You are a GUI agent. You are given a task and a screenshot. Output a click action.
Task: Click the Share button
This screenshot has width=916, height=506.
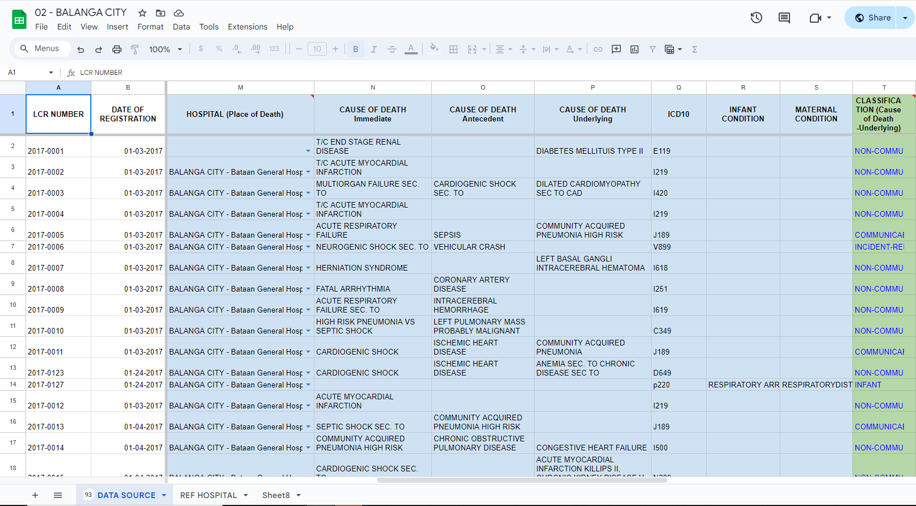point(872,18)
